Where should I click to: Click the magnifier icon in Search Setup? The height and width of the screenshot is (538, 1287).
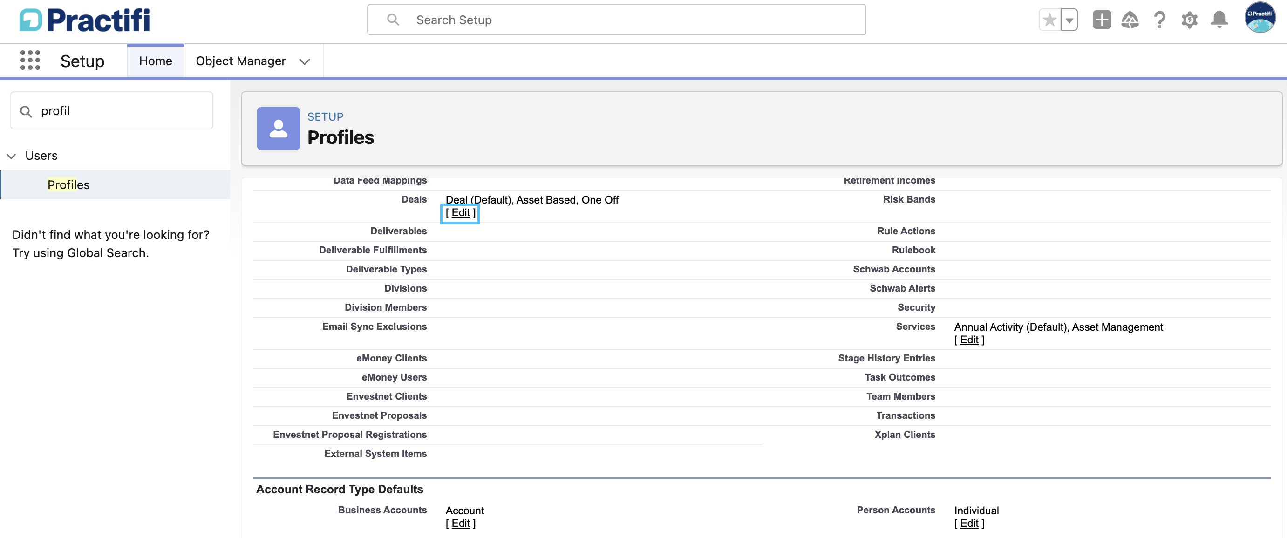pos(393,20)
